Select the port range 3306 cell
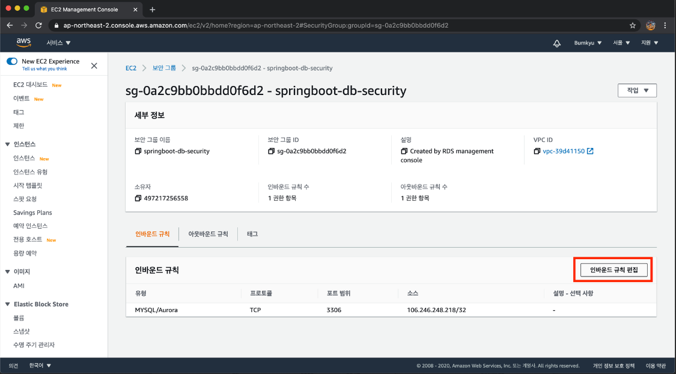 coord(334,310)
